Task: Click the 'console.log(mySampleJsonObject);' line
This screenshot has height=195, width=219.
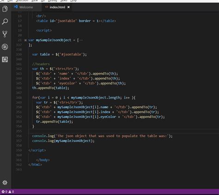Action: coord(63,141)
